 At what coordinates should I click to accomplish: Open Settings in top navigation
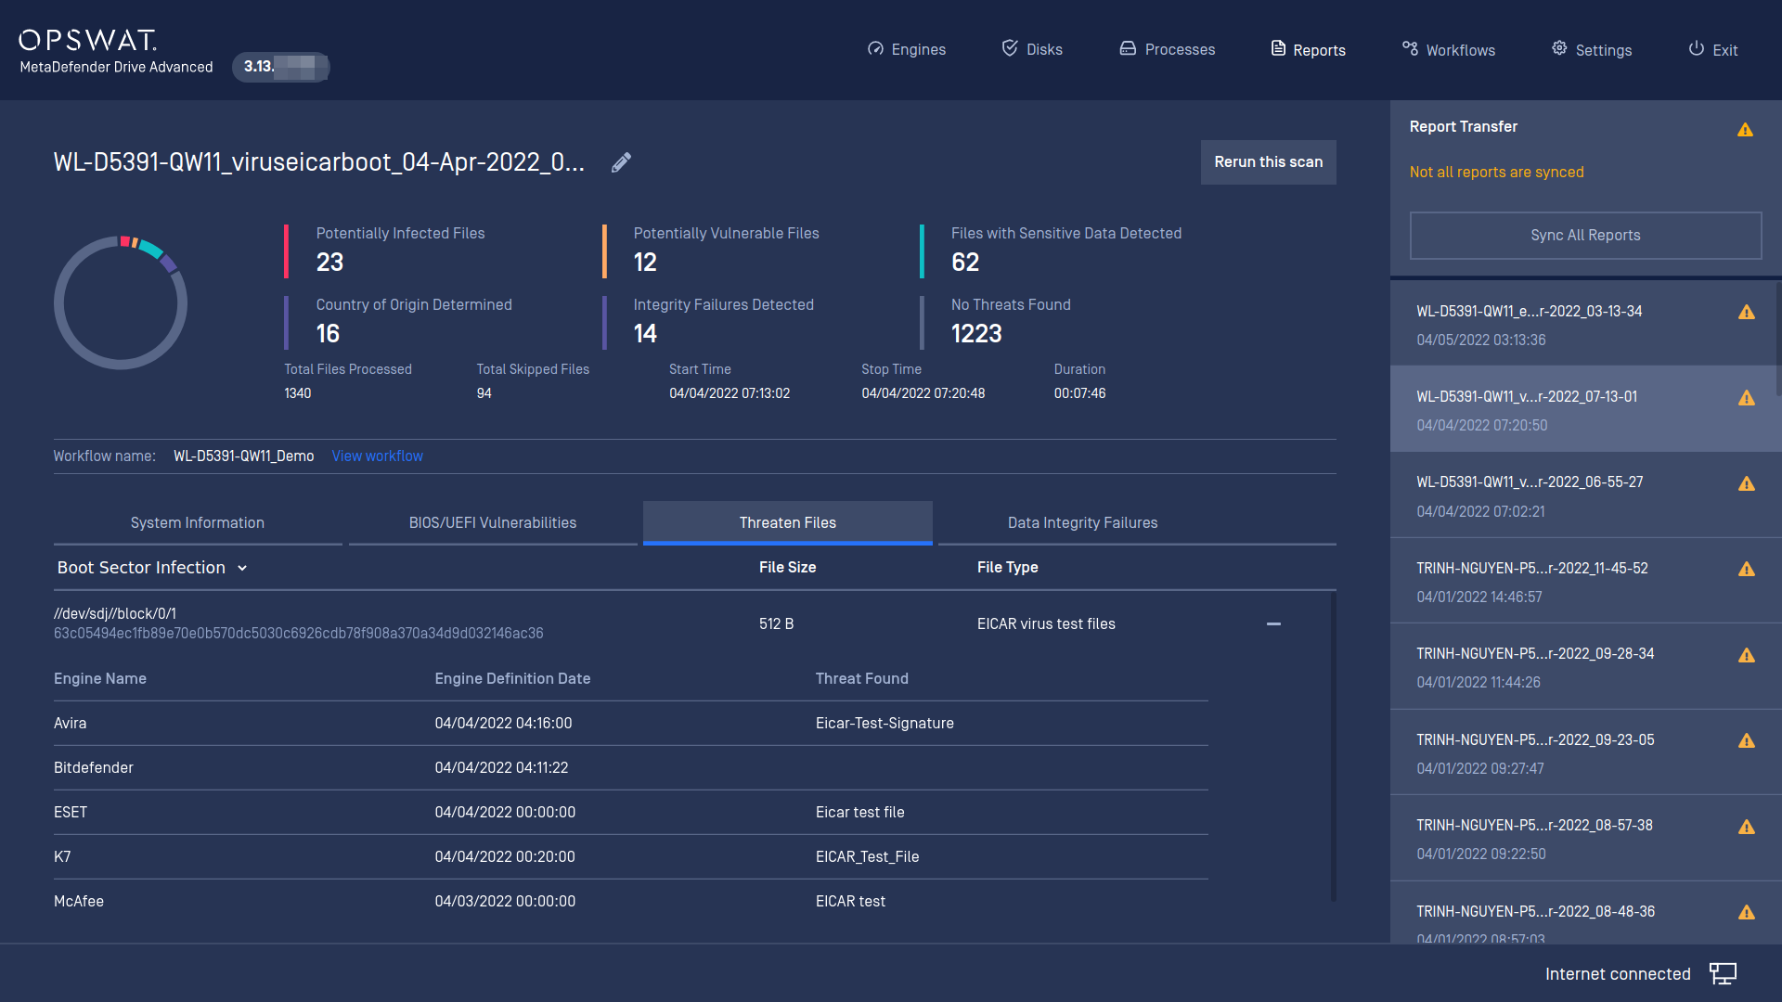point(1592,49)
